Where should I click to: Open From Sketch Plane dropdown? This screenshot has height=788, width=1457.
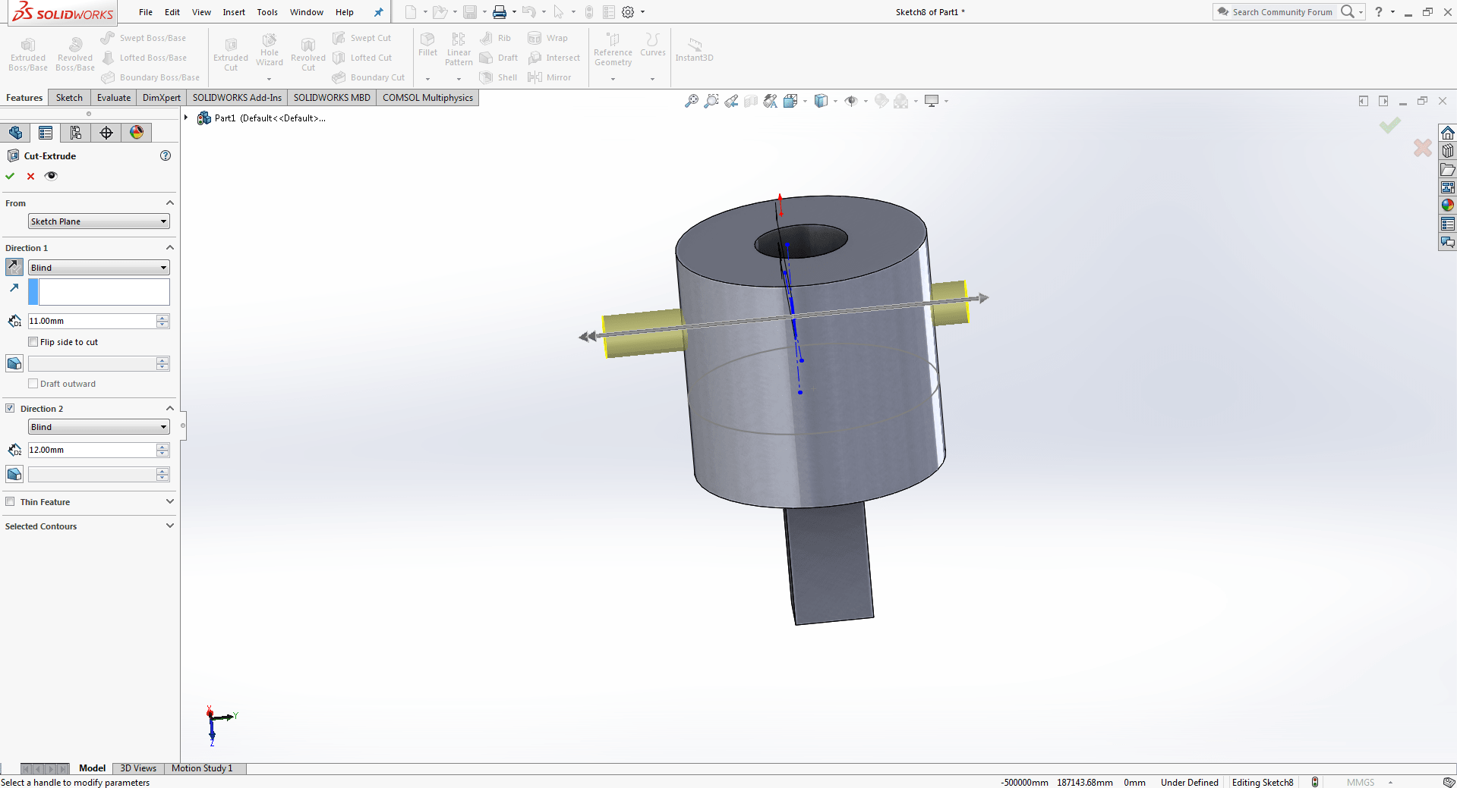[99, 221]
